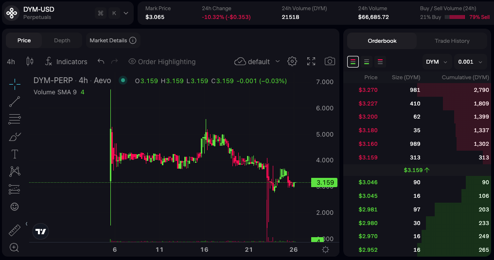Click the Market Details info icon

click(x=133, y=40)
